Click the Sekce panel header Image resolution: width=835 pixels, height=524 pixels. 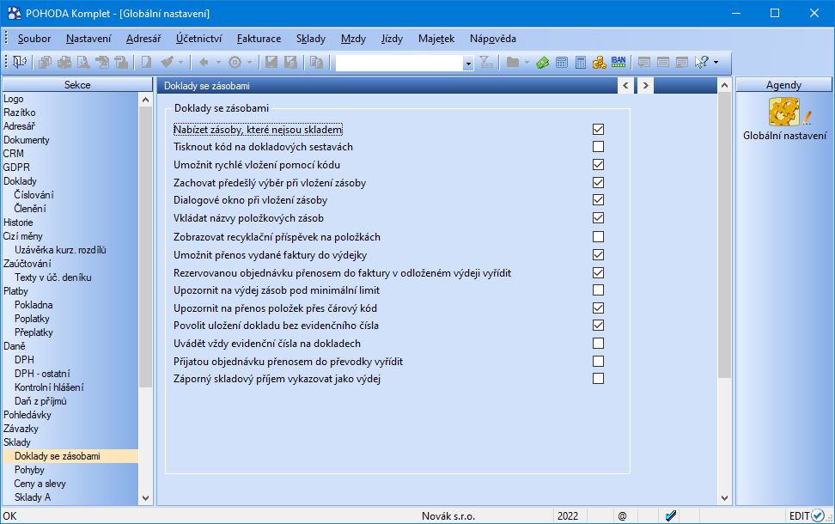pos(77,85)
